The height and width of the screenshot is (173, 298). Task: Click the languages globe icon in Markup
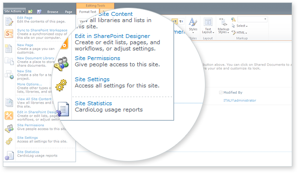point(233,19)
